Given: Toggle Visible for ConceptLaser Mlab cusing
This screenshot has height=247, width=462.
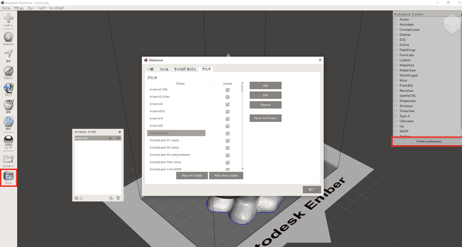Looking at the screenshot, I should point(227,162).
